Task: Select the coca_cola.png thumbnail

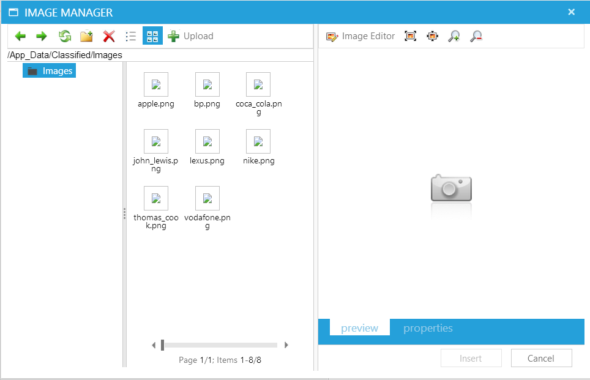Action: coord(258,84)
